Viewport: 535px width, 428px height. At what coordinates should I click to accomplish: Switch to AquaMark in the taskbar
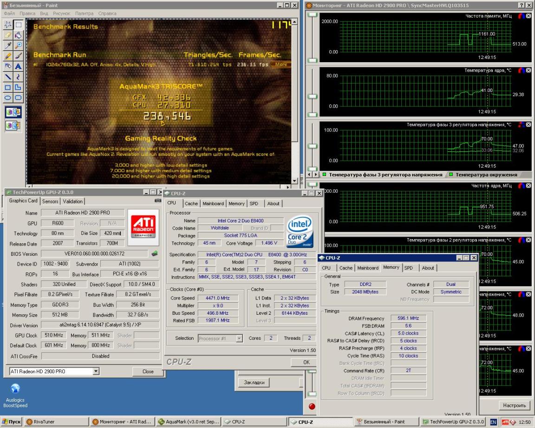coord(189,422)
